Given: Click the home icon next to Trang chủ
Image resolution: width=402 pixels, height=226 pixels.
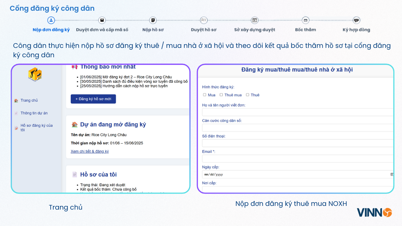Looking at the screenshot, I should [16, 100].
